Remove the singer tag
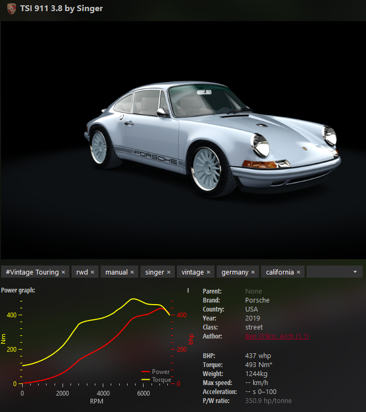 pos(168,272)
